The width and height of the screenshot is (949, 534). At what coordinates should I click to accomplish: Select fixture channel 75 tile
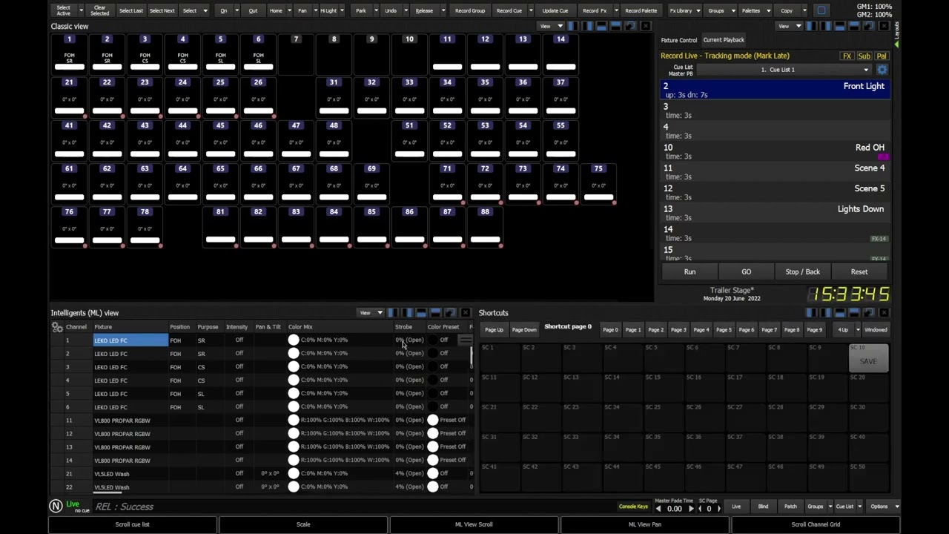pyautogui.click(x=598, y=183)
